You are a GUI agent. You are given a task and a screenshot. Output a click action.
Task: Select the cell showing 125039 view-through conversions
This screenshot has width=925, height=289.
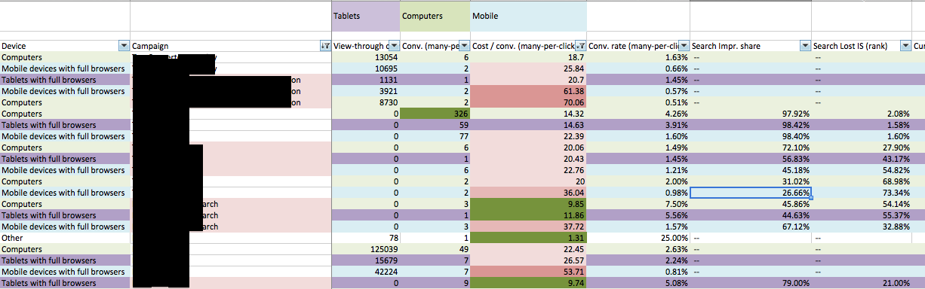[365, 249]
